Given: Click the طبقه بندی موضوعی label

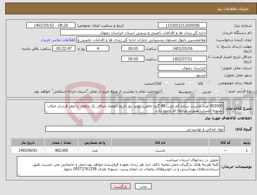Looking at the screenshot, I should click(x=235, y=83).
